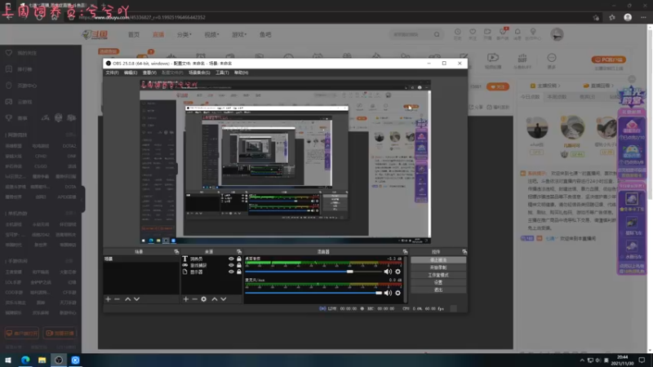Screen dimensions: 653x367
Task: Open Microsoft Edge from the taskbar
Action: [x=25, y=360]
